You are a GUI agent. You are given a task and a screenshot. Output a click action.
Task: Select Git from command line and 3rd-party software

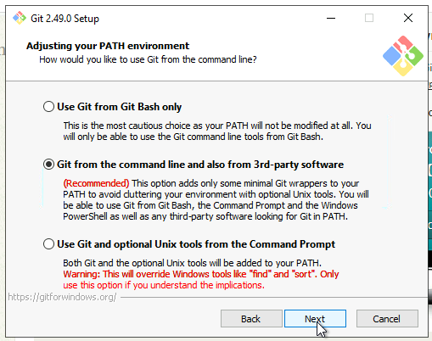(x=48, y=165)
